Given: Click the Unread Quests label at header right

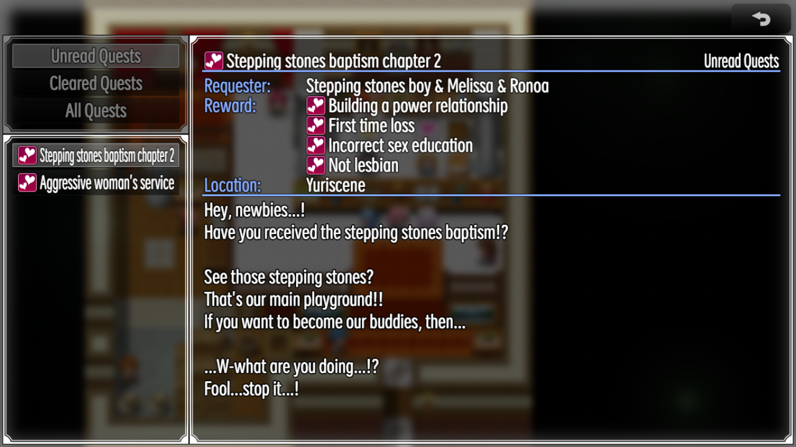Looking at the screenshot, I should [x=741, y=61].
